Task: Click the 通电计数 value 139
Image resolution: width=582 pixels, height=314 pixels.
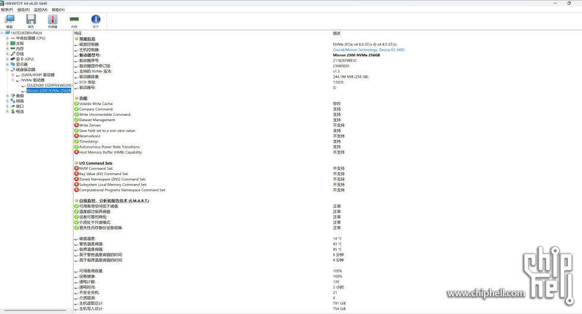Action: point(336,282)
